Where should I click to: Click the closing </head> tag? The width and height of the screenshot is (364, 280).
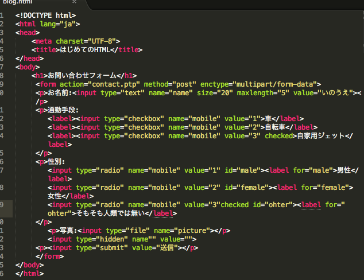29,59
